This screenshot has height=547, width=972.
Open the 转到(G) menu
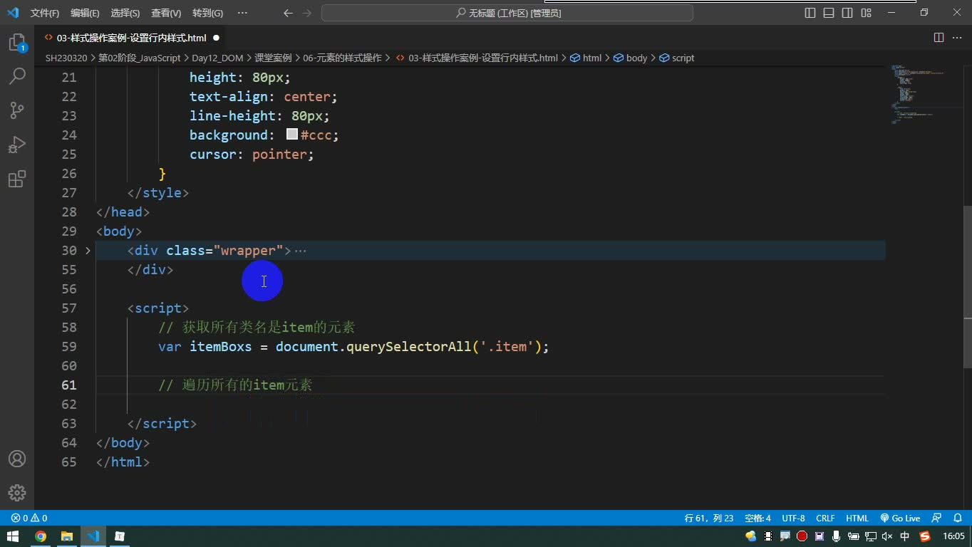[x=207, y=13]
